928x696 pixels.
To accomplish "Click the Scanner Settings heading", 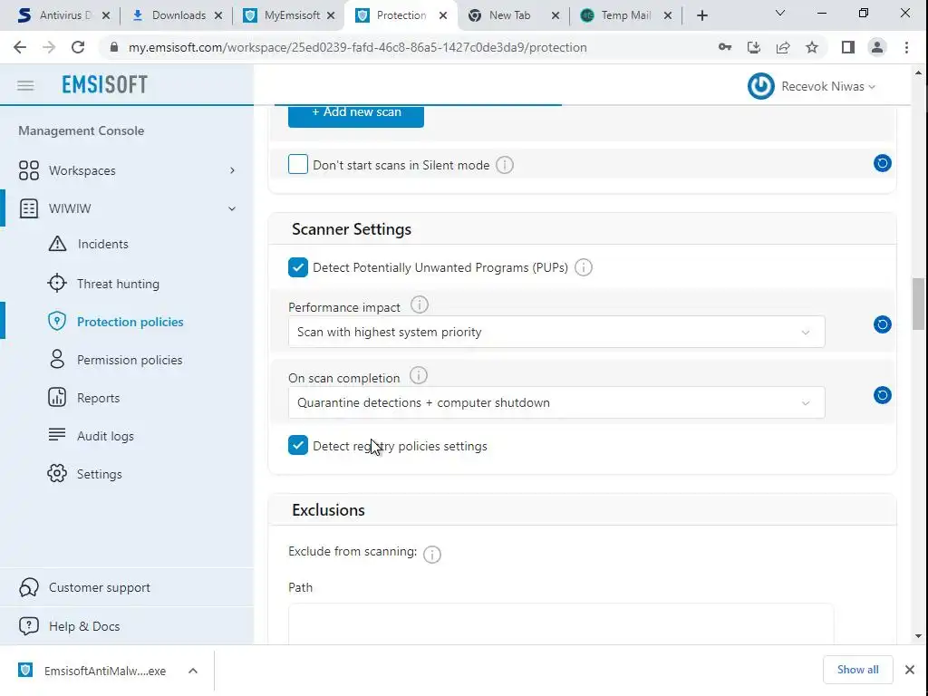I will (352, 229).
